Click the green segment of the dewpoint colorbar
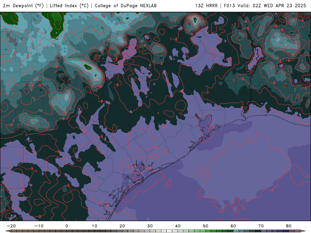The height and width of the screenshot is (233, 311). point(205,231)
